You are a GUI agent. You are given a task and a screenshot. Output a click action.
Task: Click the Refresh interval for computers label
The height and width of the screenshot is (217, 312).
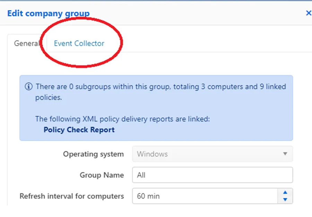[72, 196]
